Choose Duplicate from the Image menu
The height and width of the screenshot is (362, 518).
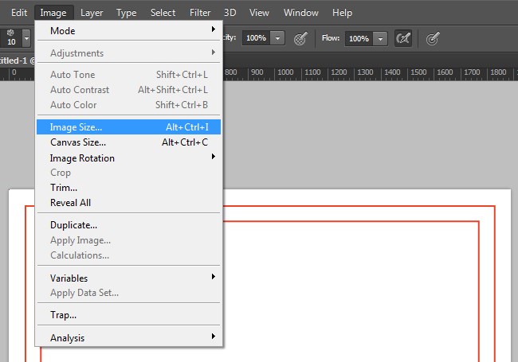click(128, 225)
